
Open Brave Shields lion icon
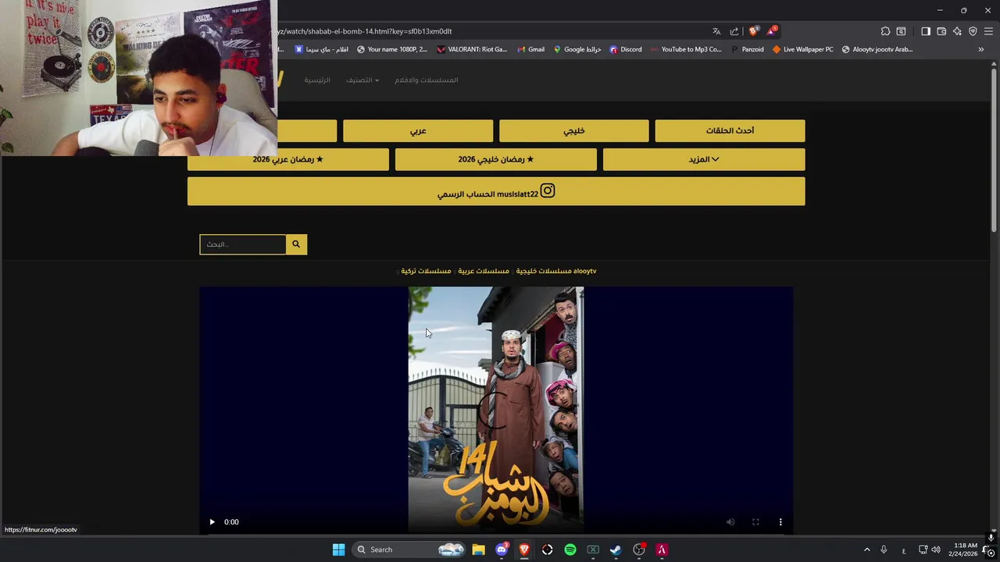(753, 31)
